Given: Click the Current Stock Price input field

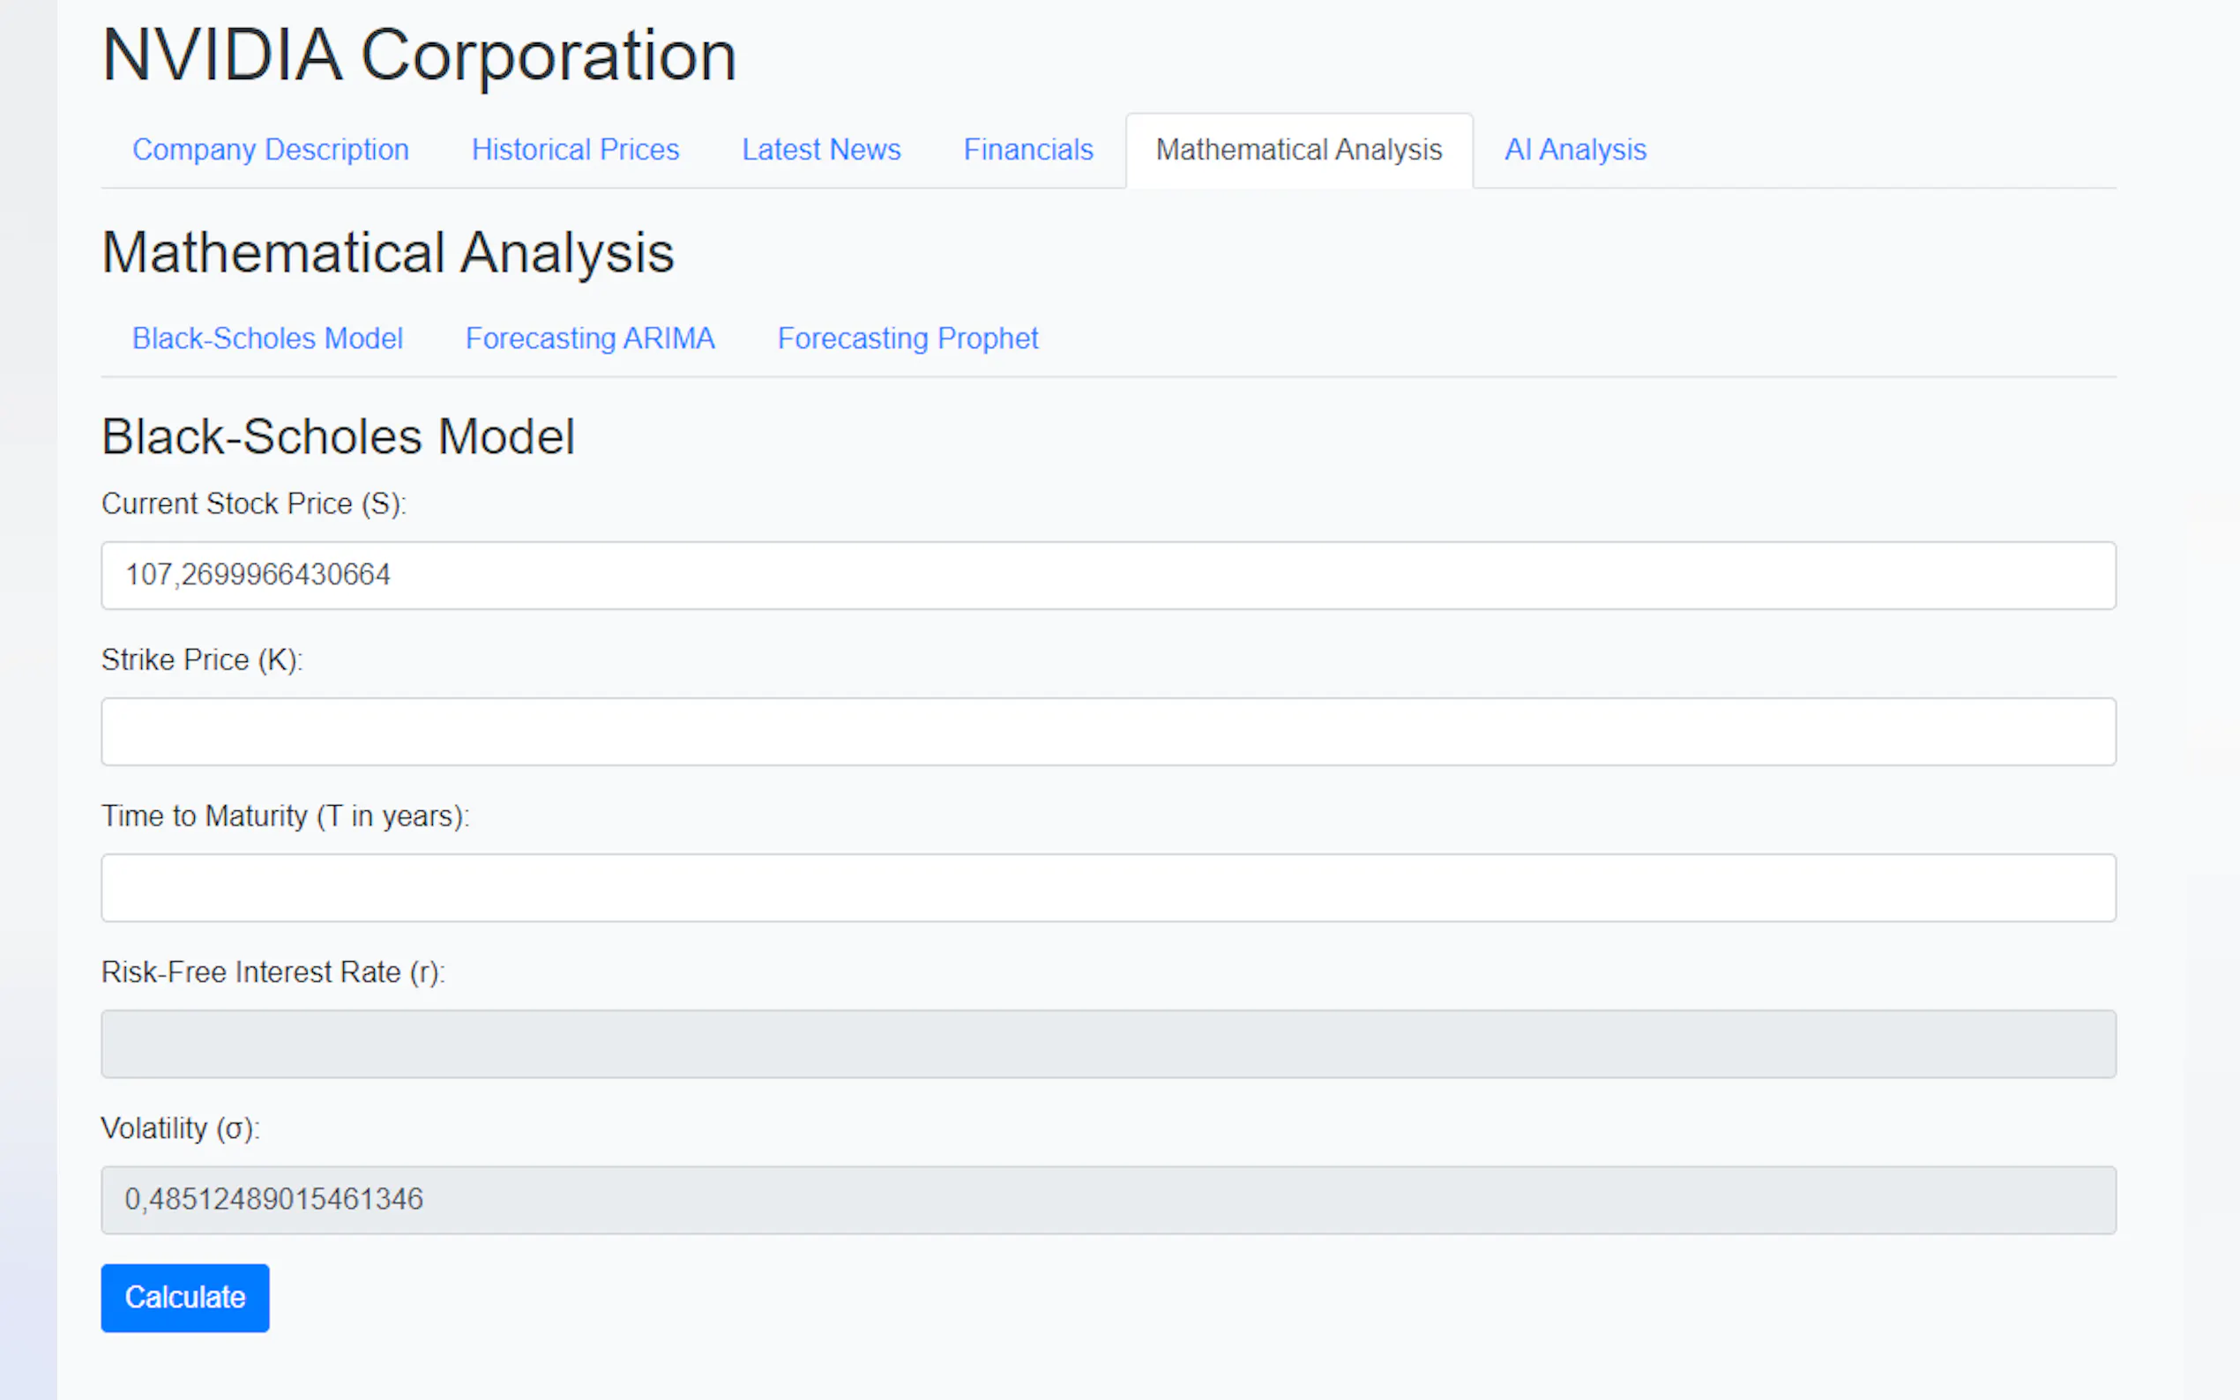Looking at the screenshot, I should tap(1108, 575).
